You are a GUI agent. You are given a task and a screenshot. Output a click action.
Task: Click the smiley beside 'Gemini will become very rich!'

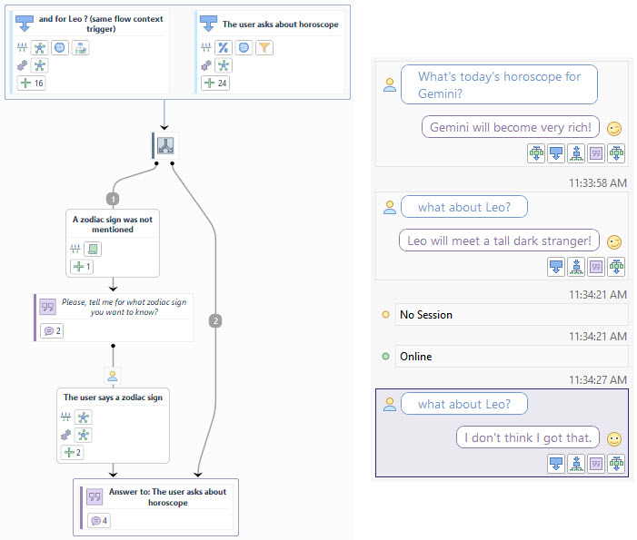pos(614,129)
